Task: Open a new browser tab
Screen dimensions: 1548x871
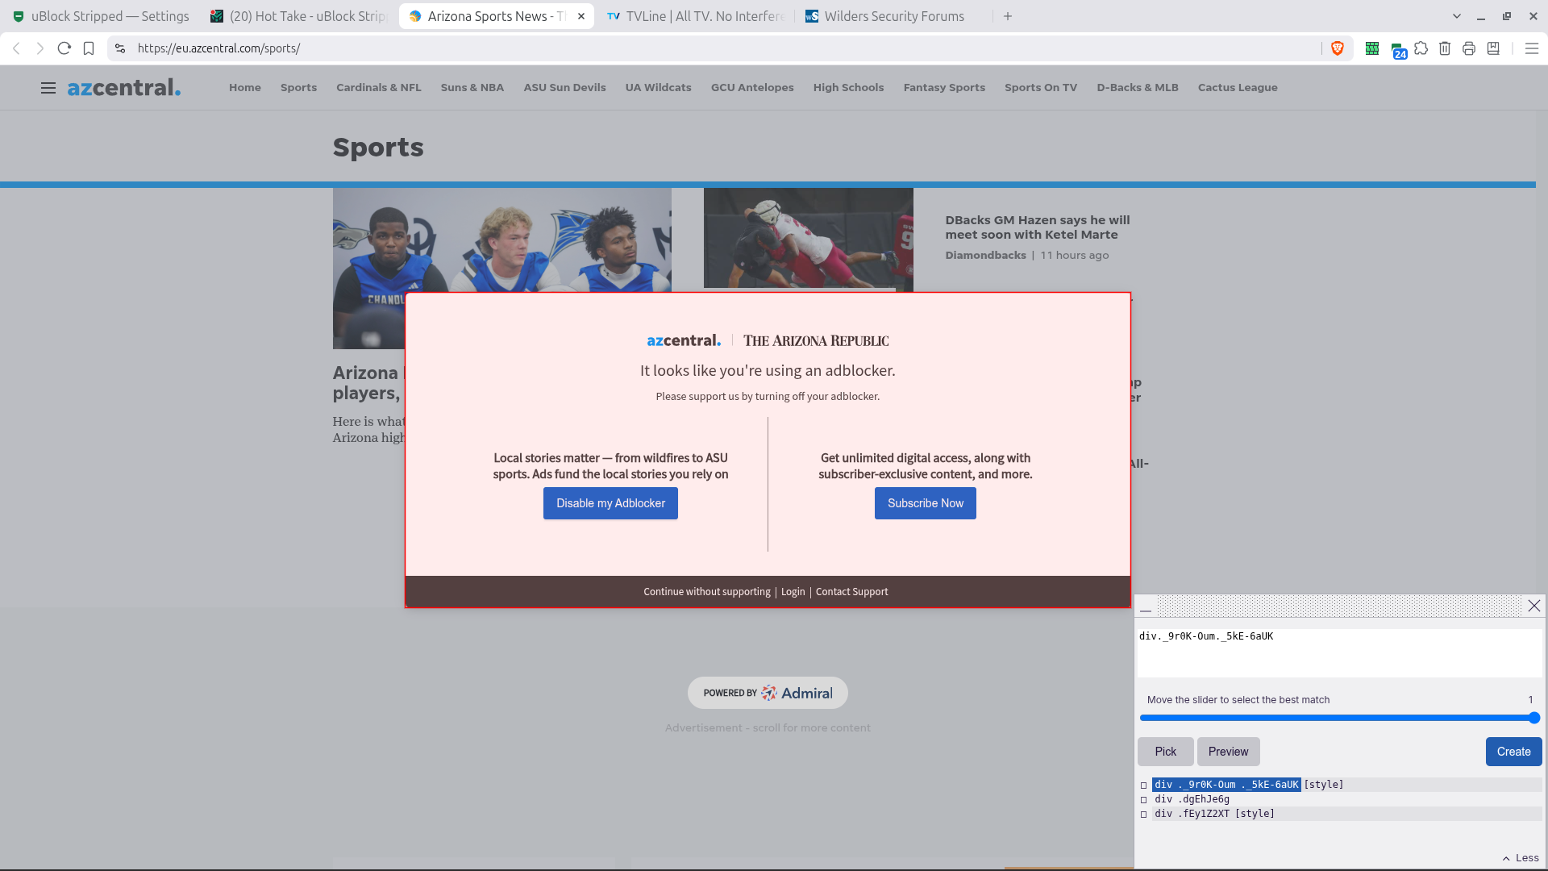Action: (1008, 16)
